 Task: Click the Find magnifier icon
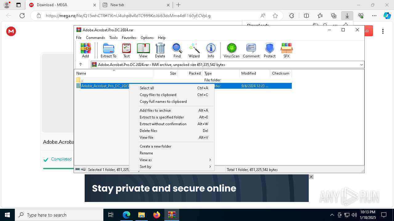pos(177,50)
